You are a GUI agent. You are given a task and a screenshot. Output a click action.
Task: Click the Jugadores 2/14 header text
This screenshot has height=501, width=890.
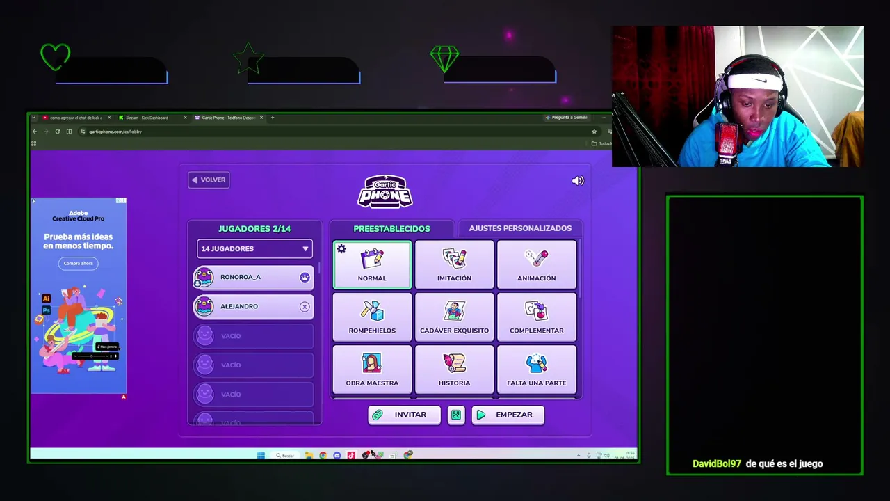click(x=254, y=229)
